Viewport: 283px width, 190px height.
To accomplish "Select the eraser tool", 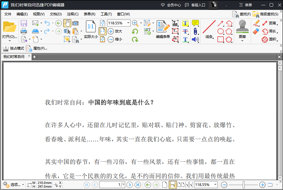I will (256, 31).
